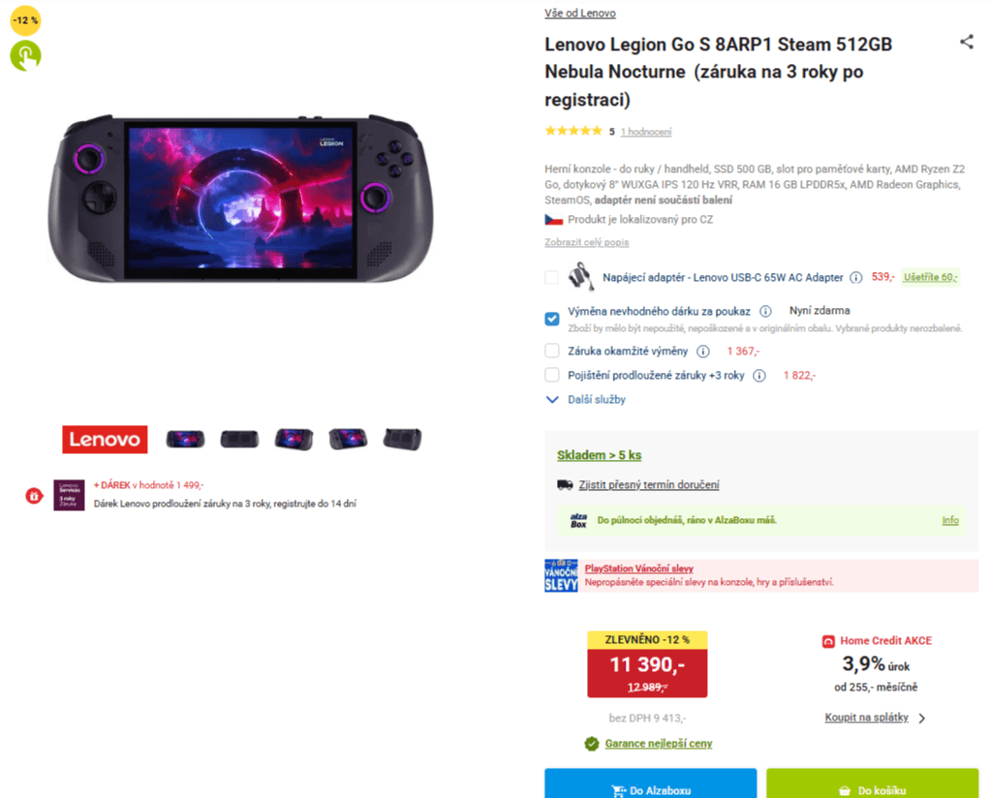This screenshot has width=989, height=798.
Task: Click the red gift icon
Action: [34, 496]
